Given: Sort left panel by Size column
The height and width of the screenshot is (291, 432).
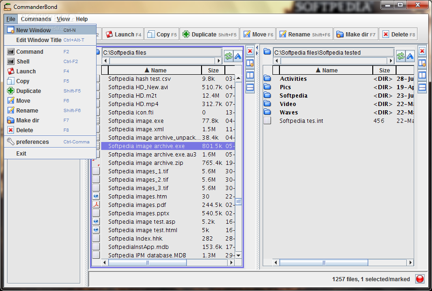Looking at the screenshot, I should coord(213,71).
